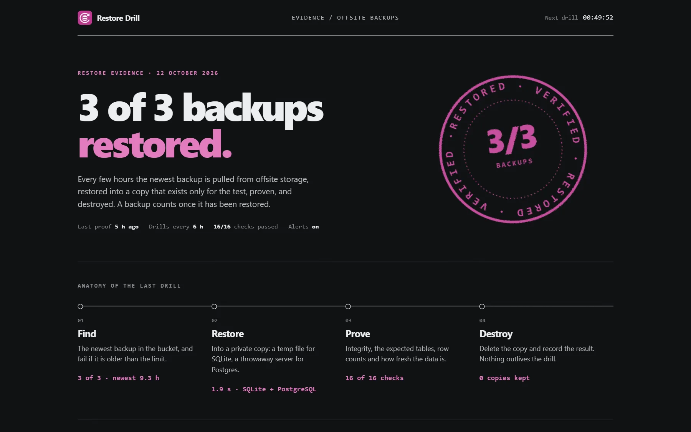Screen dimensions: 691x432
Task: Open the Restore Drill brand name link
Action: 118,18
